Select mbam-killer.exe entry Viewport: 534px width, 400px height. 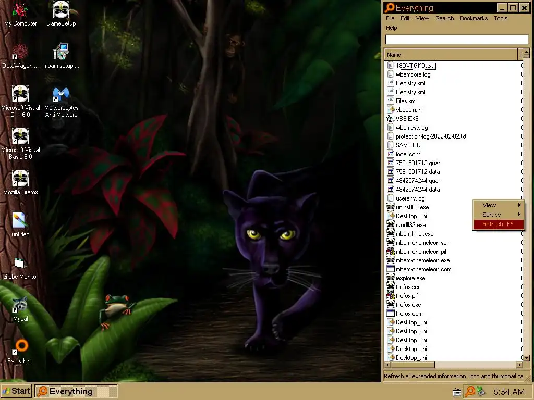[415, 234]
